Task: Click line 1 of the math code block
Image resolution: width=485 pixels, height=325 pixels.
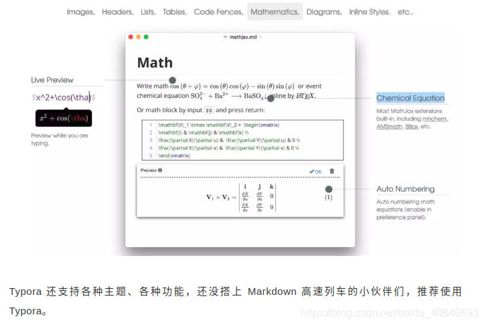Action: 218,125
